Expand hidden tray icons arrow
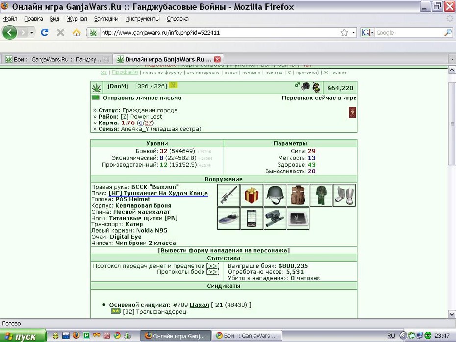 coord(403,336)
